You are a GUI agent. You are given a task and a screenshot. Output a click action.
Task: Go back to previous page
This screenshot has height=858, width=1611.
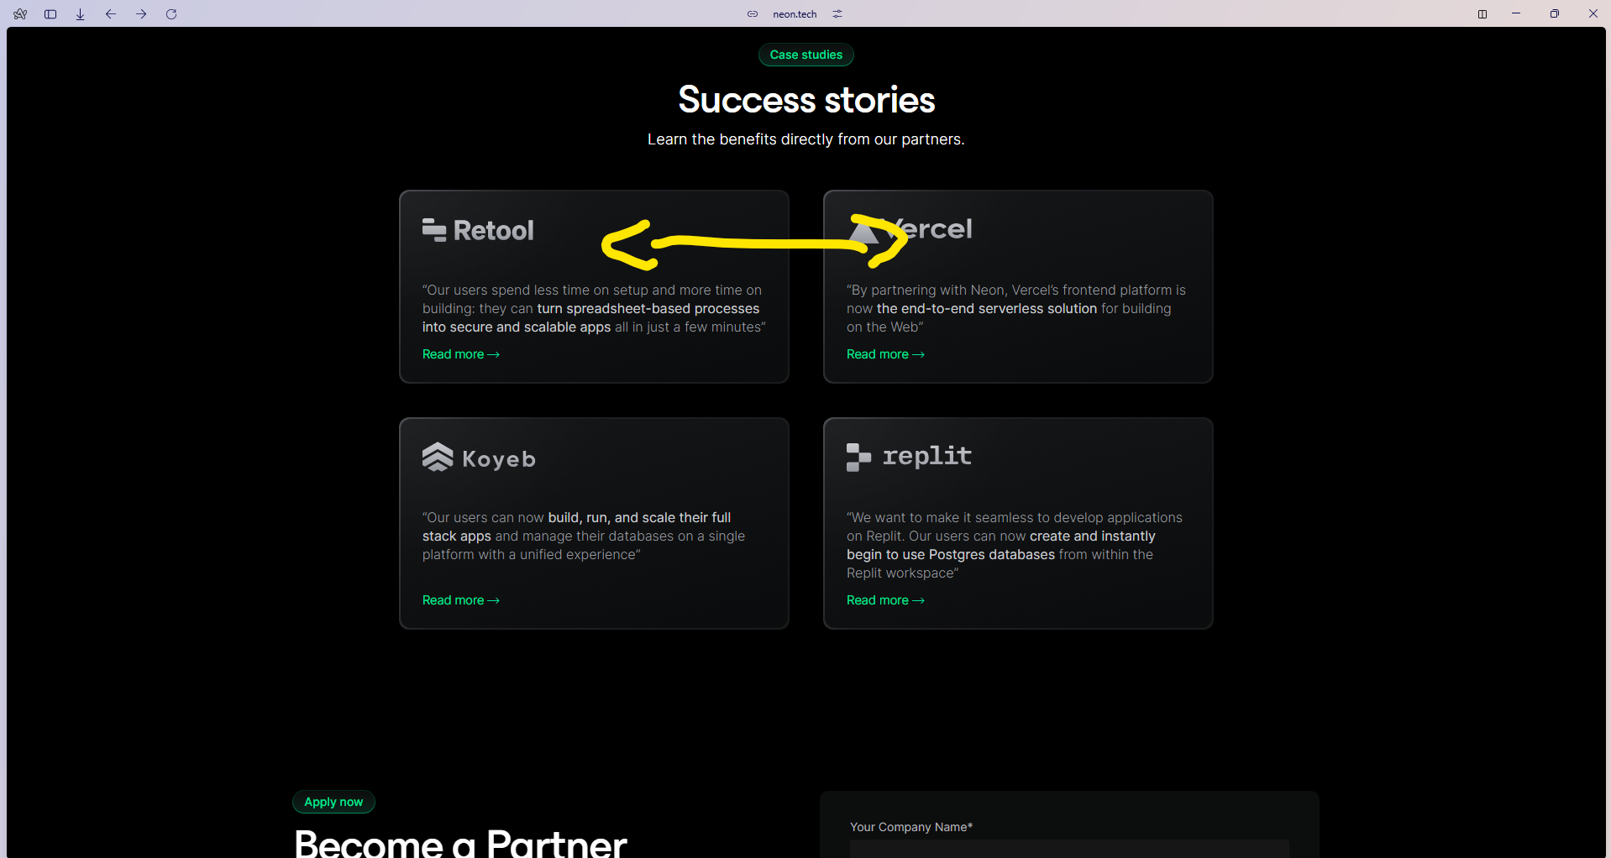coord(111,14)
